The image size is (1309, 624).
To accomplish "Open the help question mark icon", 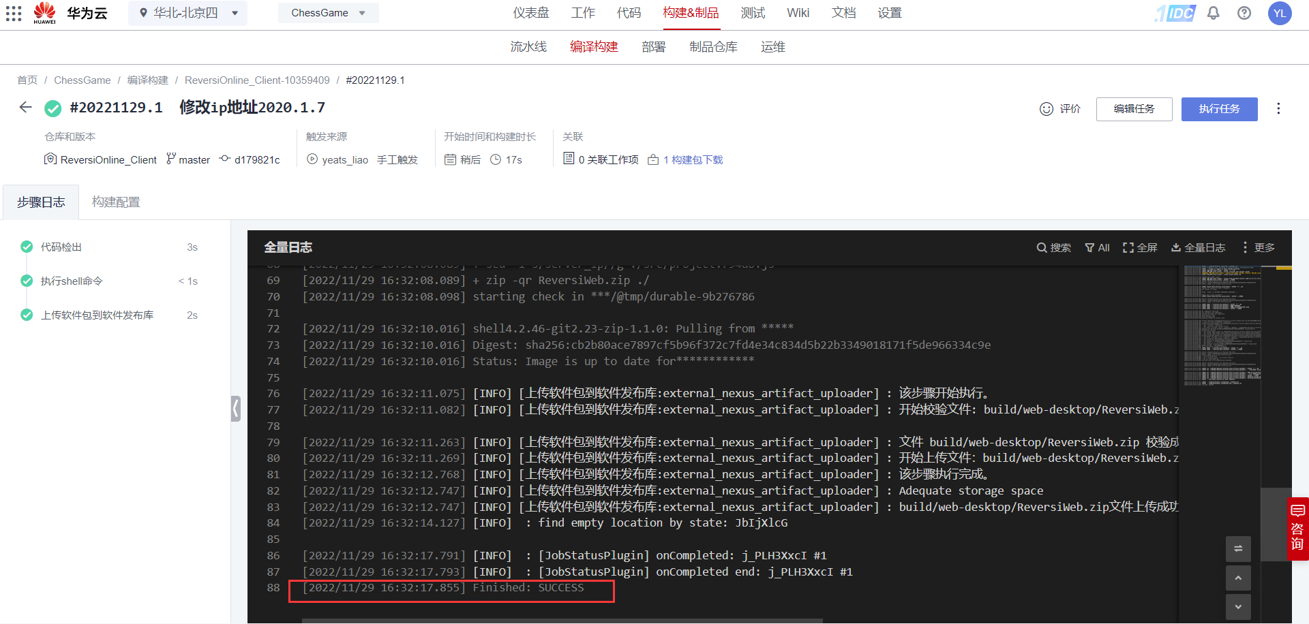I will click(x=1244, y=13).
